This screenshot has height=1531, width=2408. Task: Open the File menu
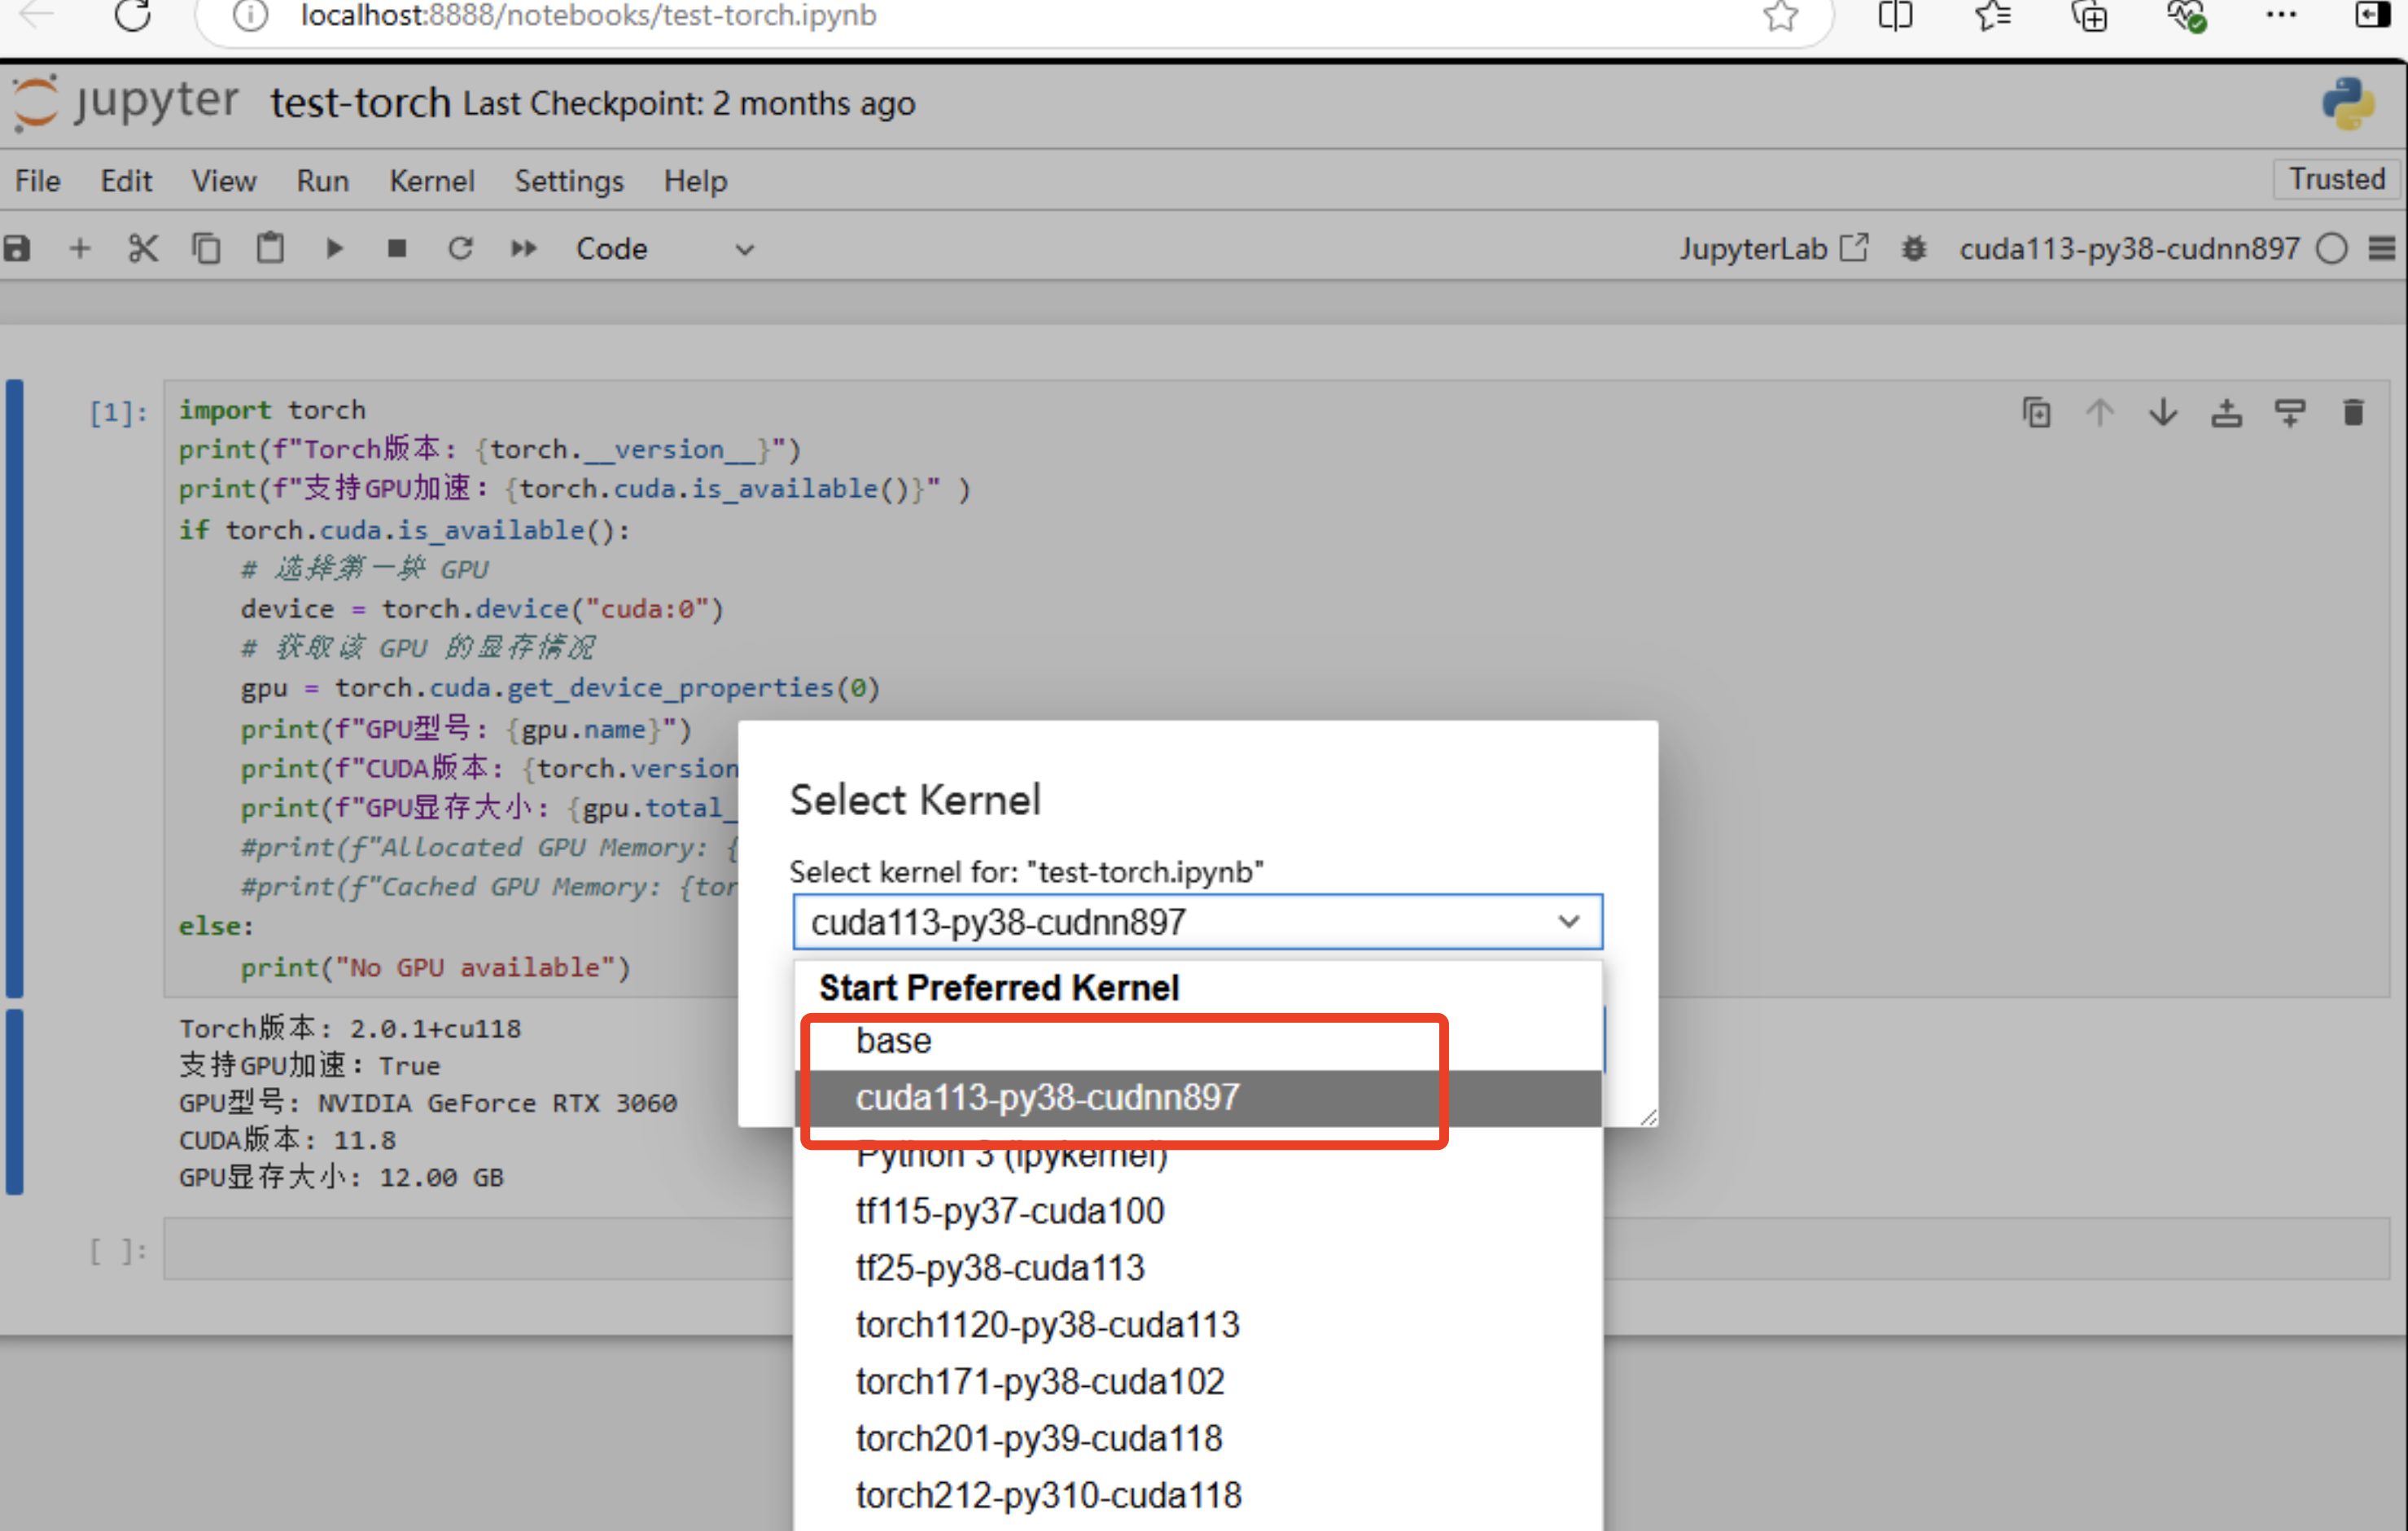pyautogui.click(x=38, y=181)
